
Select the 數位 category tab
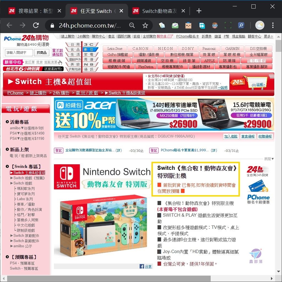tap(90, 50)
